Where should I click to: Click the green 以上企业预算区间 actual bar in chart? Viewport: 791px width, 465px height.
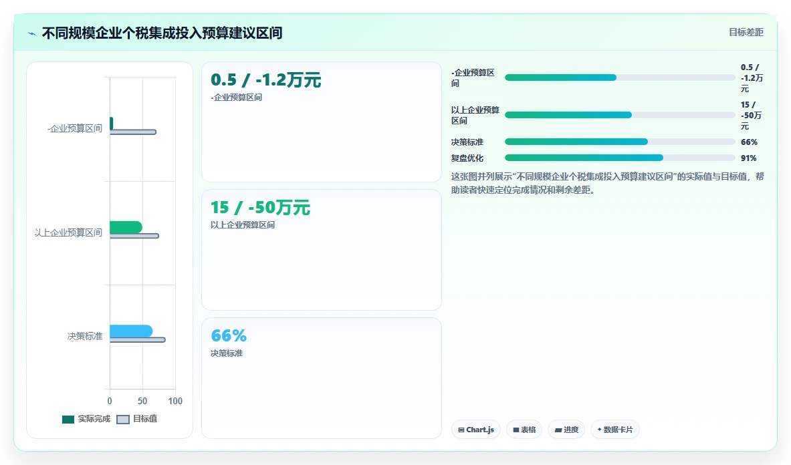[126, 227]
